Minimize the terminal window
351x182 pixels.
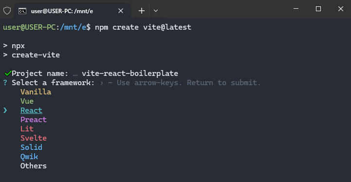pos(296,9)
